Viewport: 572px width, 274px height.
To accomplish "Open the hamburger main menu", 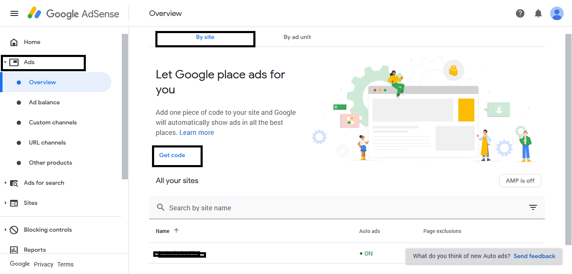I will click(14, 13).
